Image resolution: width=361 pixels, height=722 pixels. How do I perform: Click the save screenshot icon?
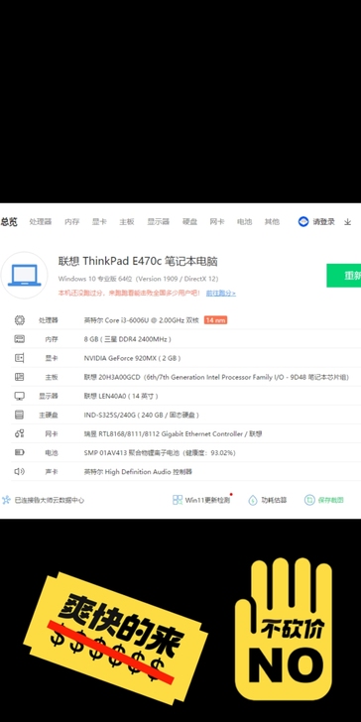(309, 500)
